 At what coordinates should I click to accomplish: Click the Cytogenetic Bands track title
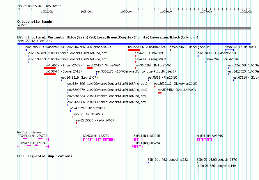tap(35, 22)
